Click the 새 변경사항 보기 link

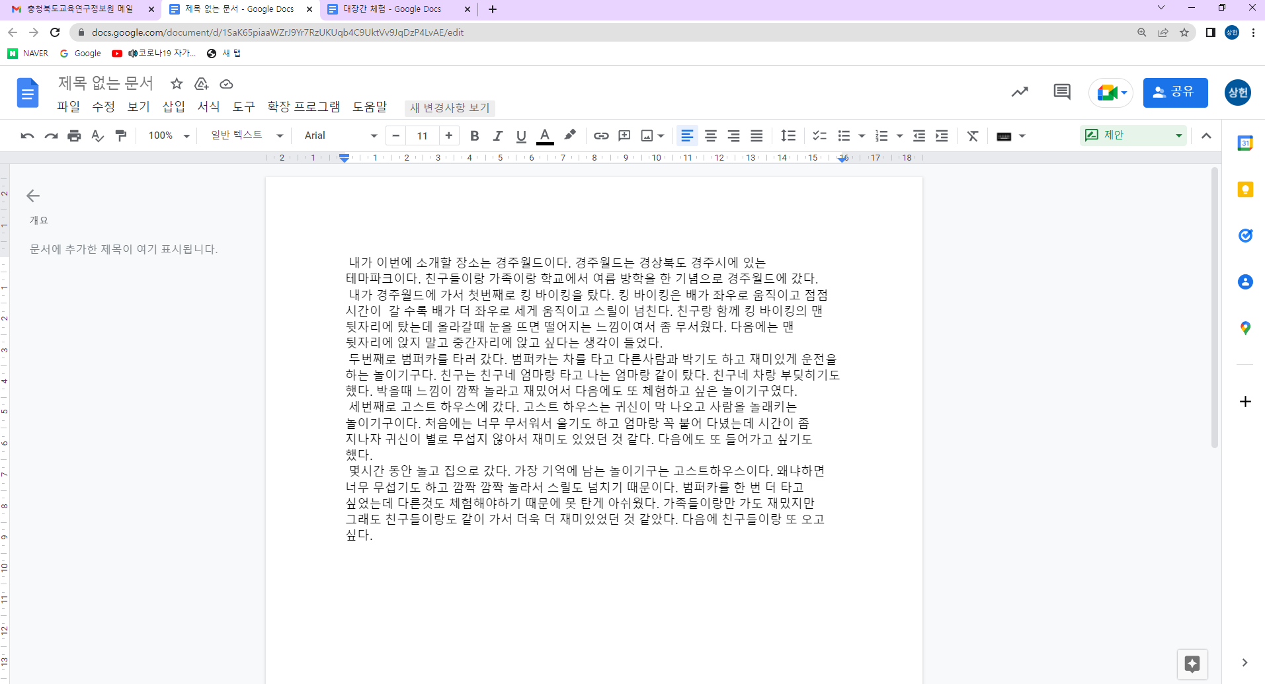tap(450, 108)
